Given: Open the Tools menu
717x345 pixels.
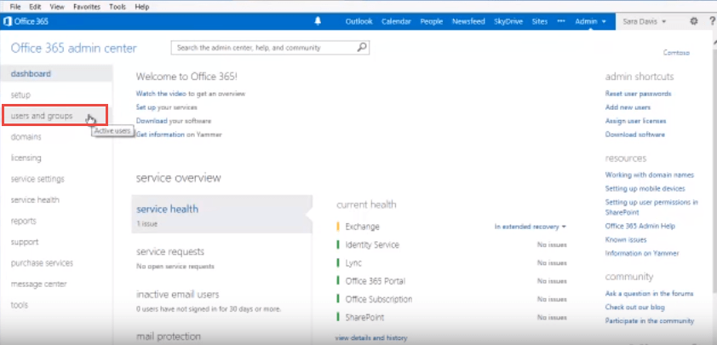Looking at the screenshot, I should 118,7.
